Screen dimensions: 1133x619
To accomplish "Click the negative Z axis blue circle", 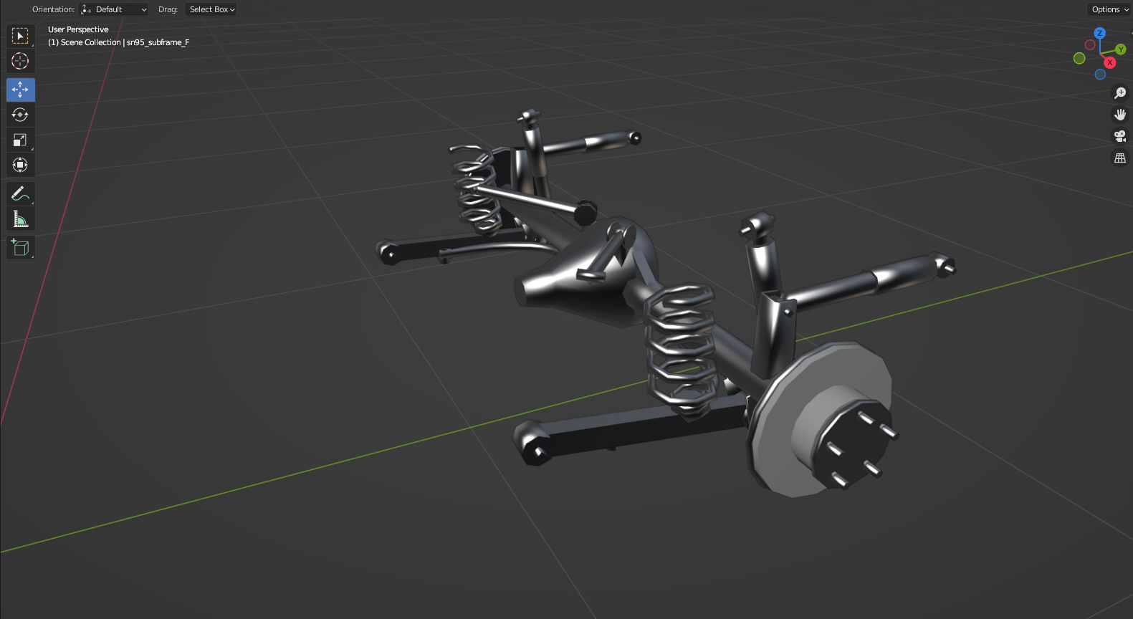I will pyautogui.click(x=1100, y=75).
